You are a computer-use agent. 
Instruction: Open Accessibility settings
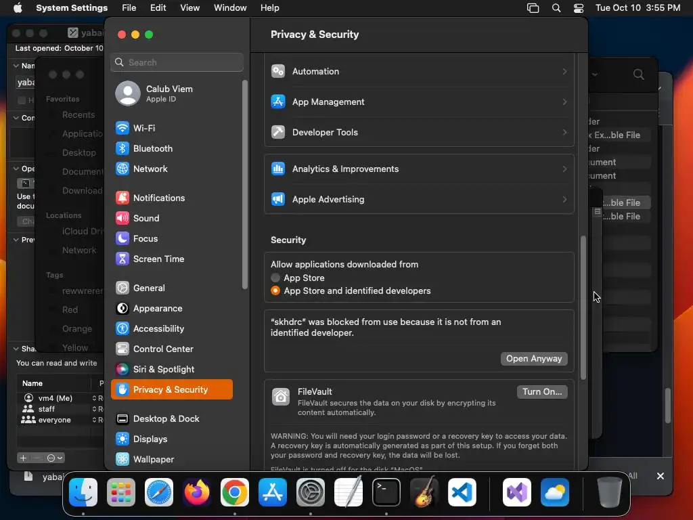(172, 329)
